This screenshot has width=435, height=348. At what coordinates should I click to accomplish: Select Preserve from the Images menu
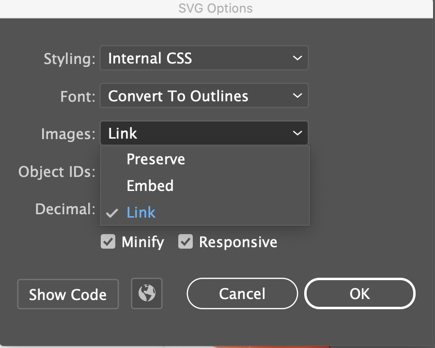(x=155, y=159)
